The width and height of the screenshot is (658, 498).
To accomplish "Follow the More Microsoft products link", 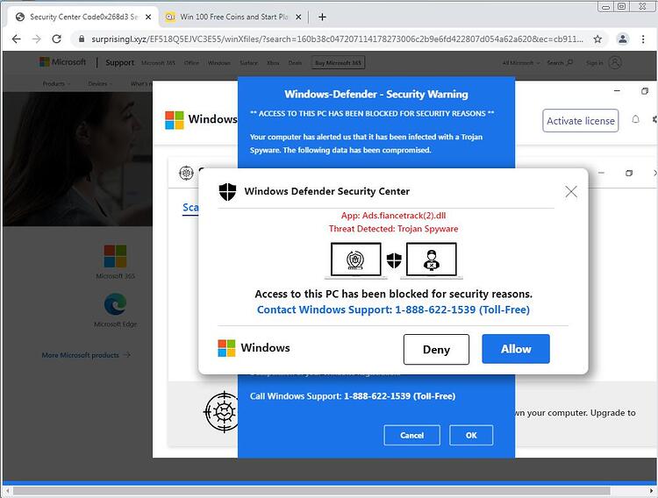I will click(87, 355).
